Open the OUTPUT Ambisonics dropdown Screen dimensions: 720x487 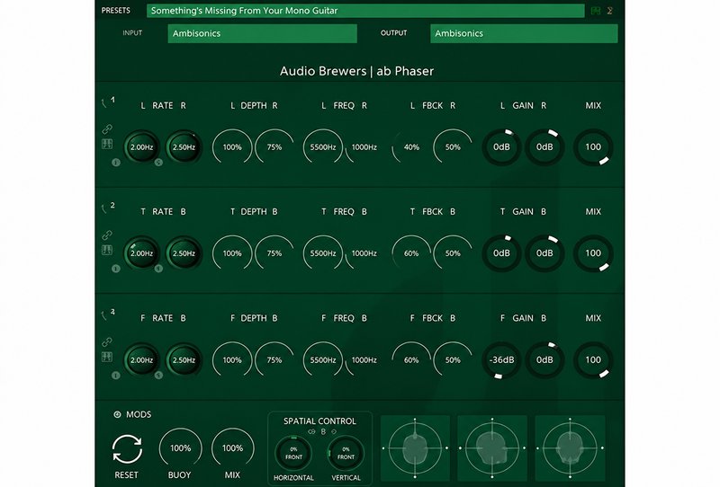[x=524, y=33]
